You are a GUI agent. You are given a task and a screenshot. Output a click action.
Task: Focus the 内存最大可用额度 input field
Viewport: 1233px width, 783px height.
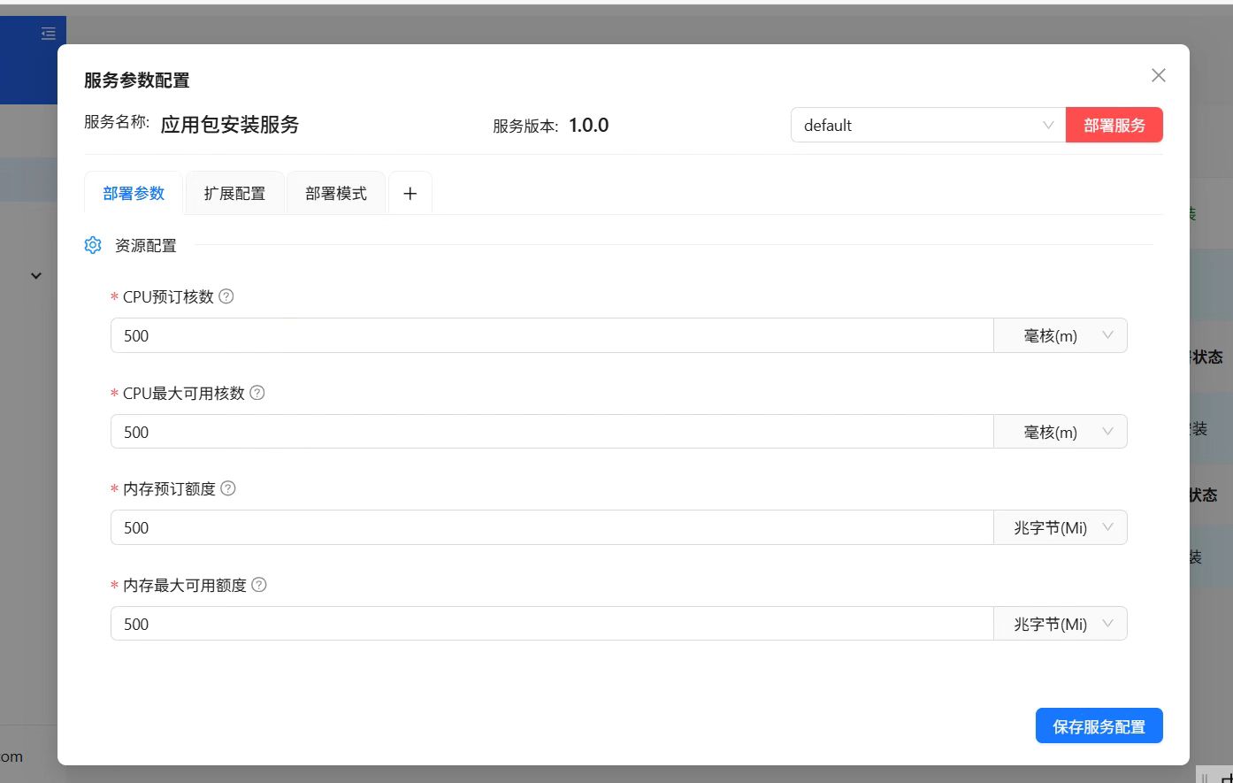552,624
